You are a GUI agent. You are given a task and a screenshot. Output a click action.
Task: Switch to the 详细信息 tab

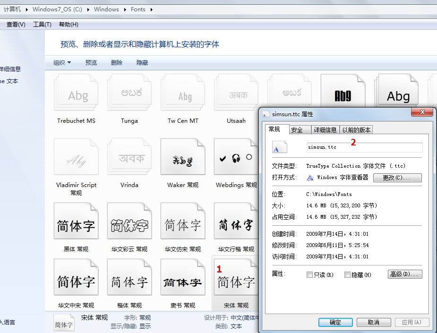[325, 130]
